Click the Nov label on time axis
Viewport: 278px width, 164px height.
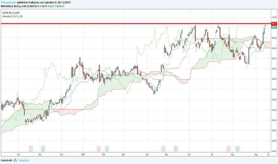(40, 154)
